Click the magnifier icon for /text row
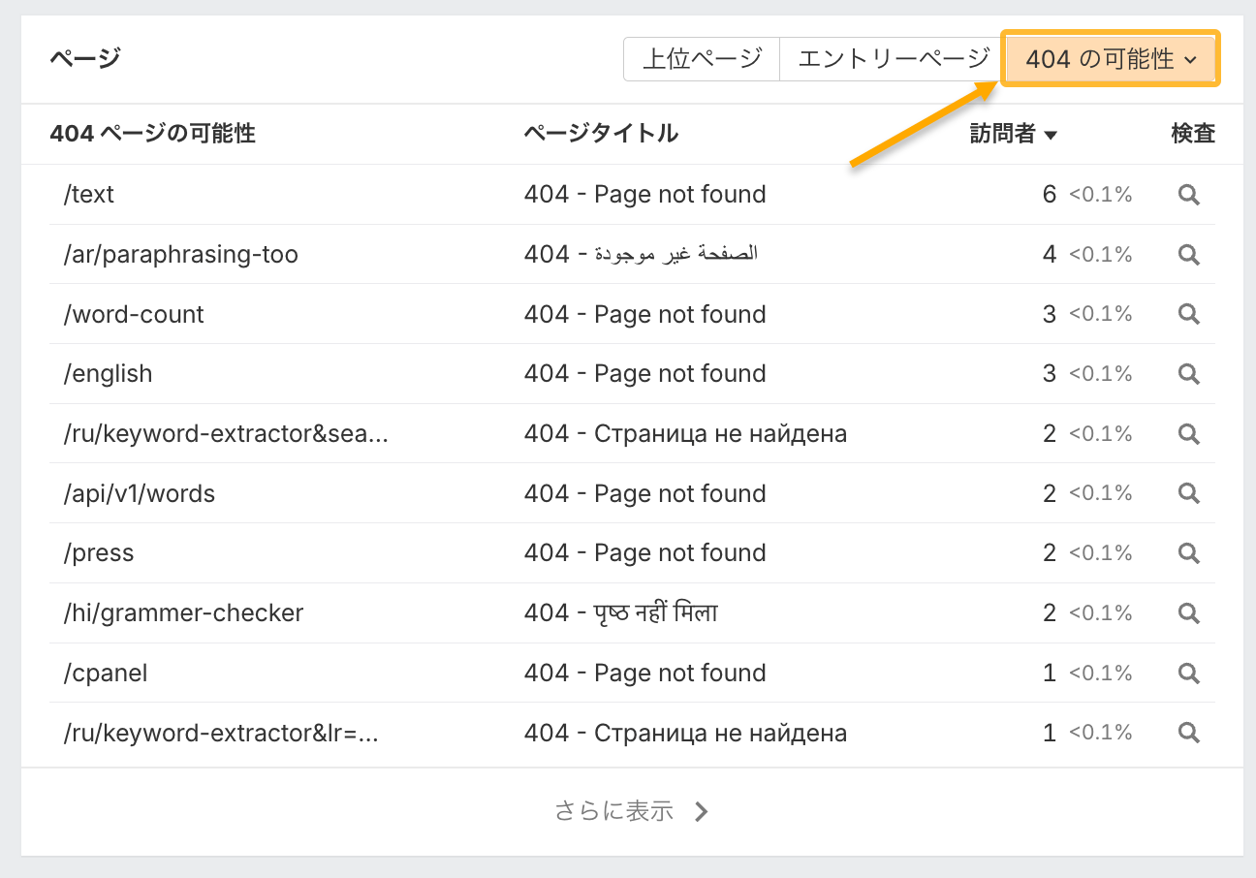 click(1188, 195)
